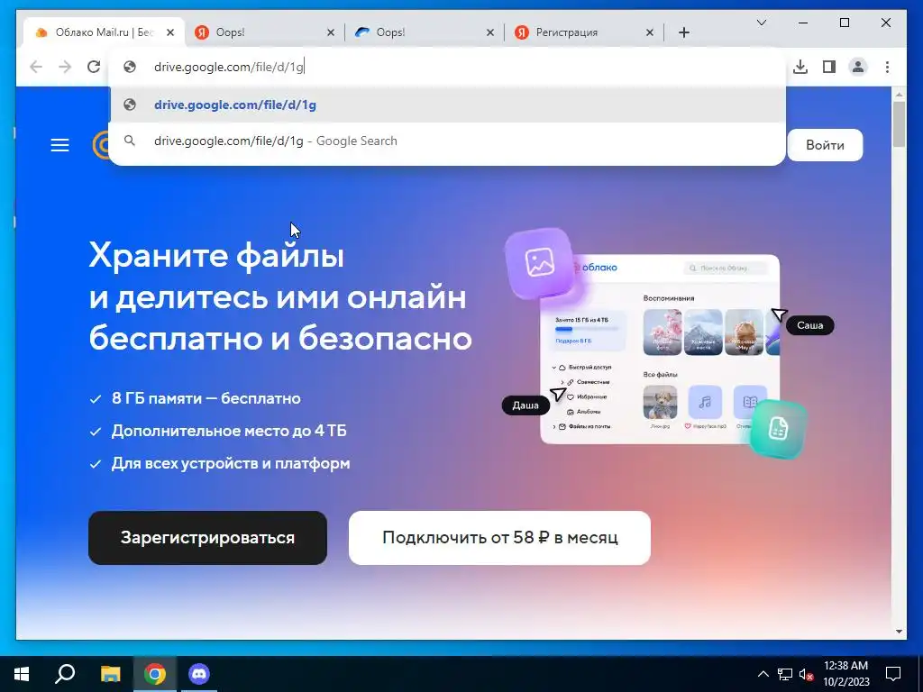Click the mountain memory thumbnail
This screenshot has width=923, height=692.
pyautogui.click(x=703, y=332)
